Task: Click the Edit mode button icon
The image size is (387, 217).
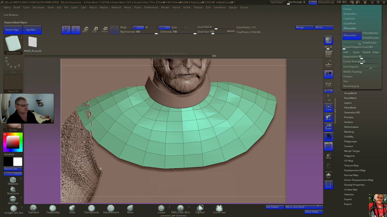Action: [66, 30]
